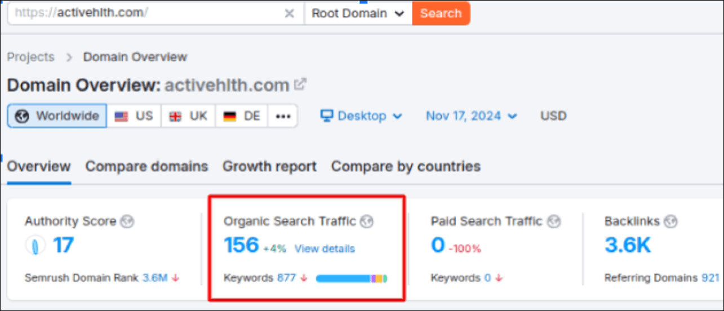Click the orange Search button
This screenshot has height=311, width=724.
(x=441, y=14)
